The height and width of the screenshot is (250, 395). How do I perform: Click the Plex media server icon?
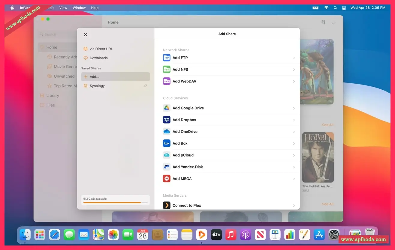pos(167,205)
